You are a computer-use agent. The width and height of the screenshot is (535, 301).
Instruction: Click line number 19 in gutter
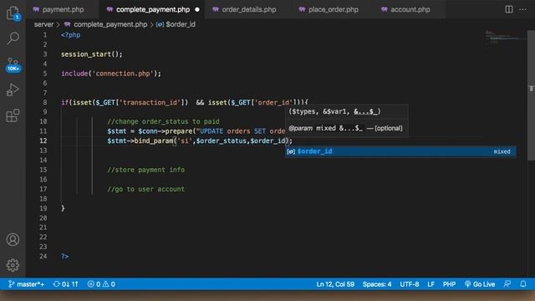click(43, 208)
